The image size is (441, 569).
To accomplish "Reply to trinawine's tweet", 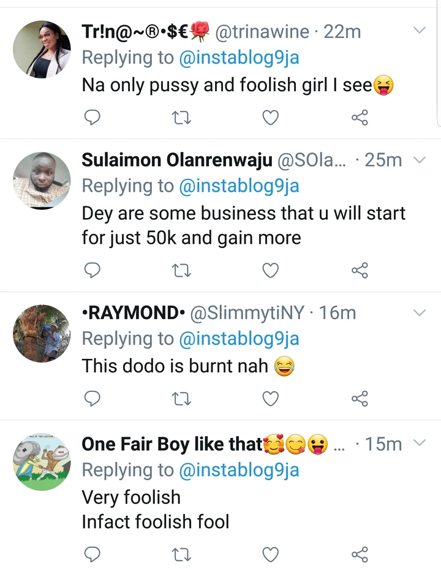I will coord(92,117).
